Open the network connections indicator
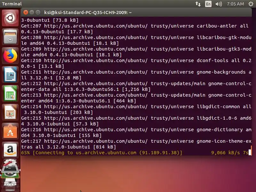This screenshot has width=256, height=192. coord(198,4)
